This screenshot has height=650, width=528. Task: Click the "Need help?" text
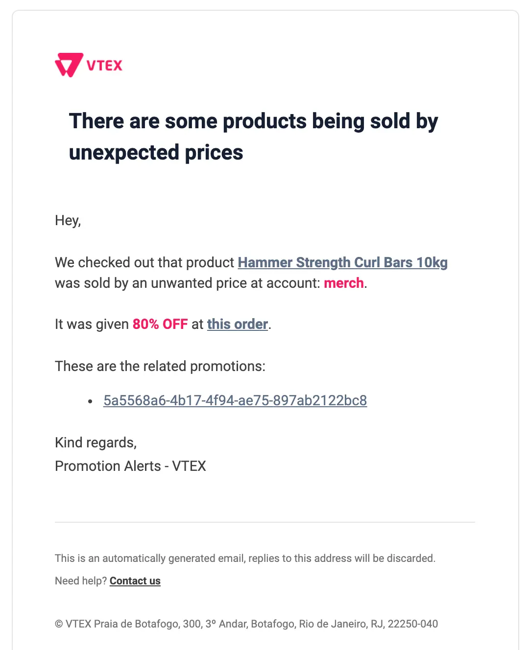[x=81, y=580]
